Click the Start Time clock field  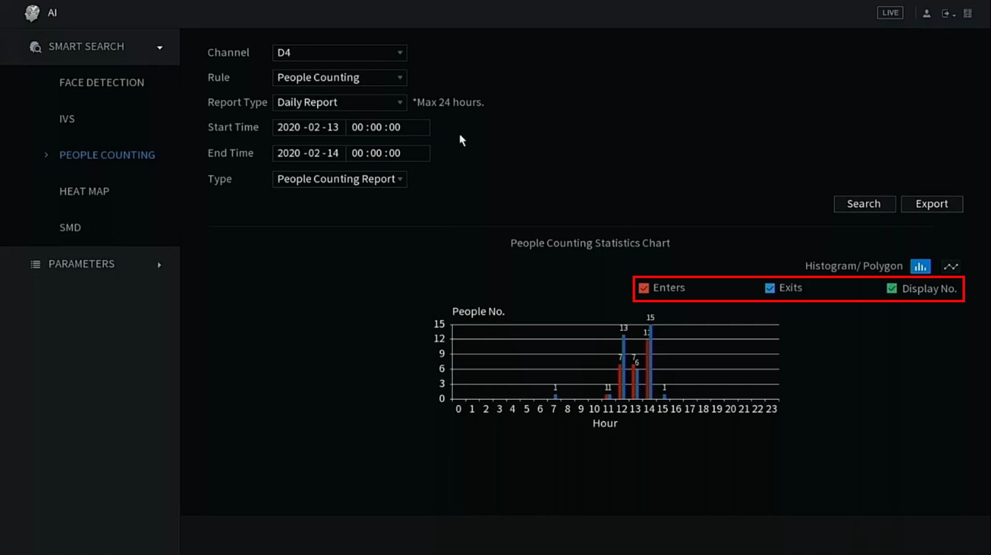[388, 127]
